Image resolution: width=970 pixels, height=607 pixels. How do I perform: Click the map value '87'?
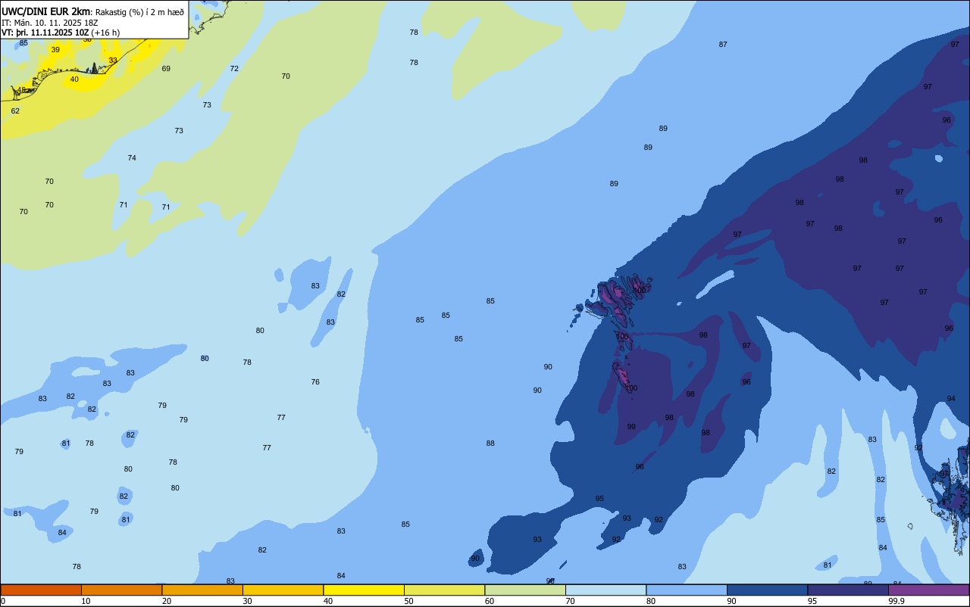point(723,45)
